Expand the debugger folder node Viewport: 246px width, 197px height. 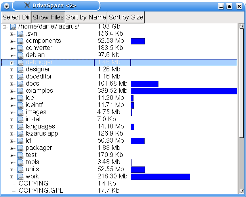12,63
